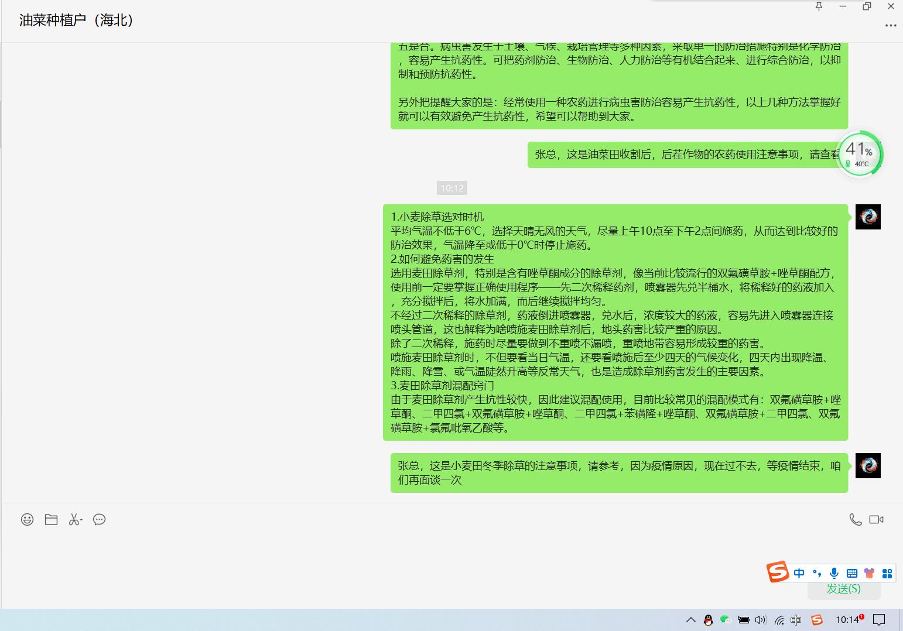
Task: Open volume speaker tray icon
Action: [x=761, y=620]
